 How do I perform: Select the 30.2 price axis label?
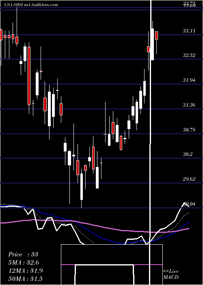tap(188, 154)
